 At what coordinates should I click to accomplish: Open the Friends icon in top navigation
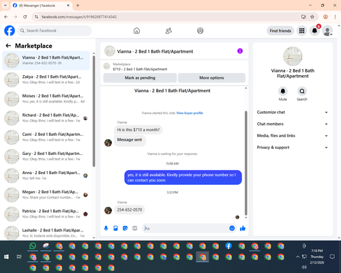point(168,31)
